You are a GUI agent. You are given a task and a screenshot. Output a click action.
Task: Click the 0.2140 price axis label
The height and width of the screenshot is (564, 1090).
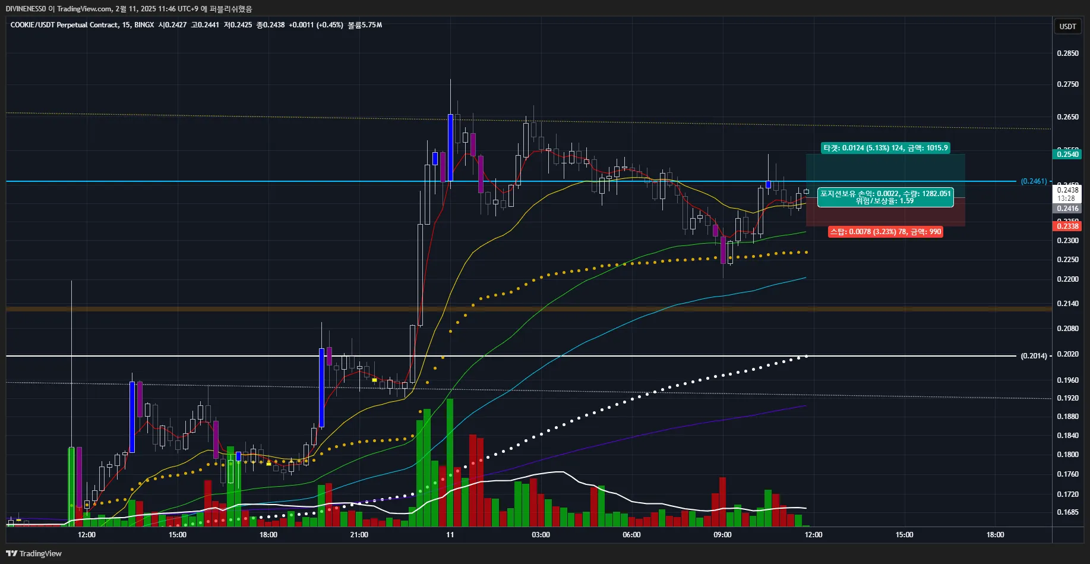pos(1067,304)
